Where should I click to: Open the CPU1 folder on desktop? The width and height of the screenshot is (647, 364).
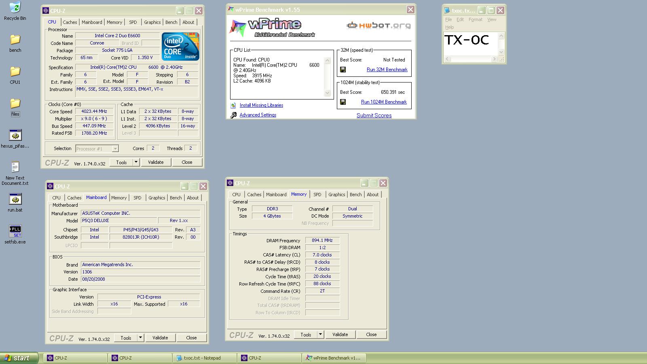[15, 72]
